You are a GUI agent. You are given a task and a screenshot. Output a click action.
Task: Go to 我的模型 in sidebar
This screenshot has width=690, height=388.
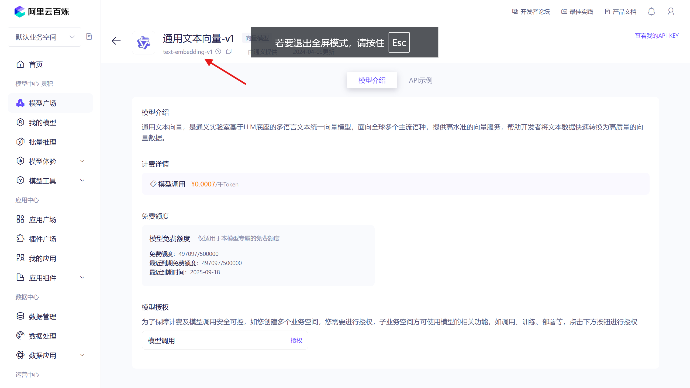coord(43,123)
